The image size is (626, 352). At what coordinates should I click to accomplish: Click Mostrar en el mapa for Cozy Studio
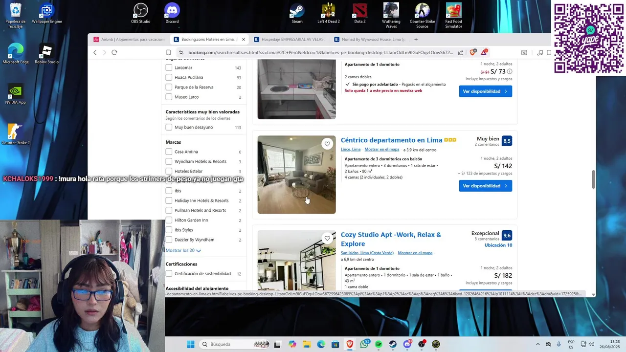pyautogui.click(x=415, y=253)
